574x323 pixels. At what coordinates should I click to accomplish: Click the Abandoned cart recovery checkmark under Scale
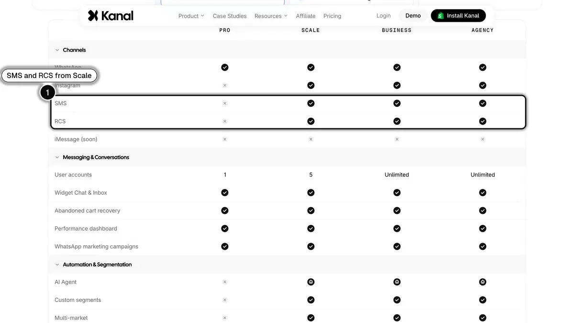(x=311, y=211)
